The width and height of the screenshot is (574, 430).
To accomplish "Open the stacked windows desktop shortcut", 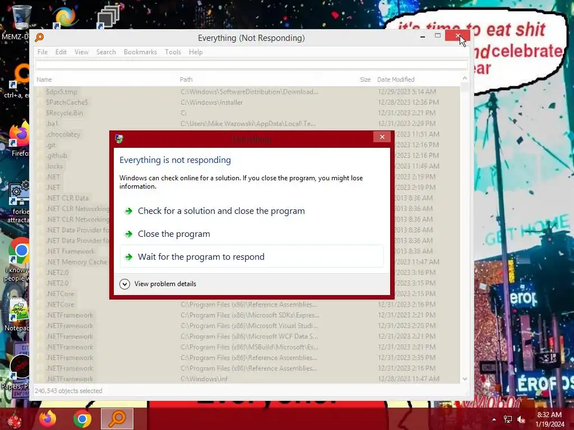I will [x=108, y=17].
